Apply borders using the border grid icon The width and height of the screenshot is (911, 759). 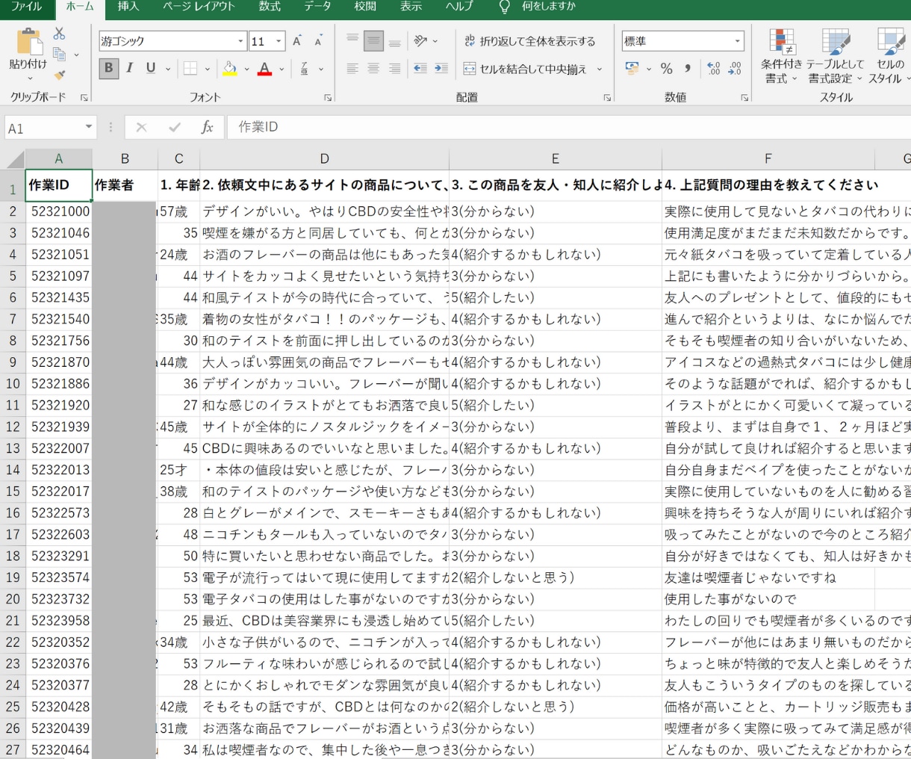click(190, 69)
